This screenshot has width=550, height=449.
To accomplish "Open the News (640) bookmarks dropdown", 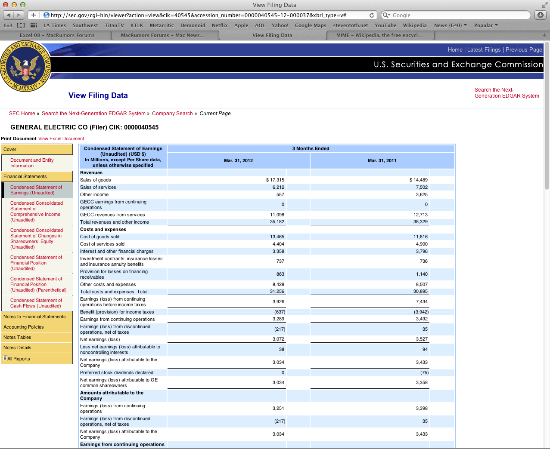I will pyautogui.click(x=451, y=25).
